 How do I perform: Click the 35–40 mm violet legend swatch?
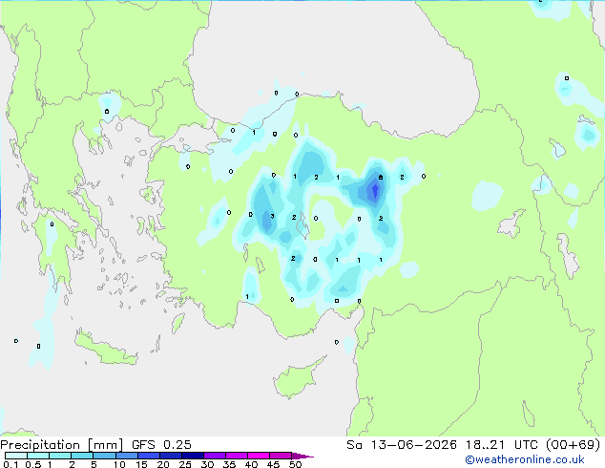tap(237, 456)
